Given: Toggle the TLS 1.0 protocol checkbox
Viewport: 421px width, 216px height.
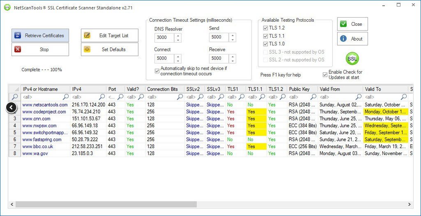Looking at the screenshot, I should 266,44.
